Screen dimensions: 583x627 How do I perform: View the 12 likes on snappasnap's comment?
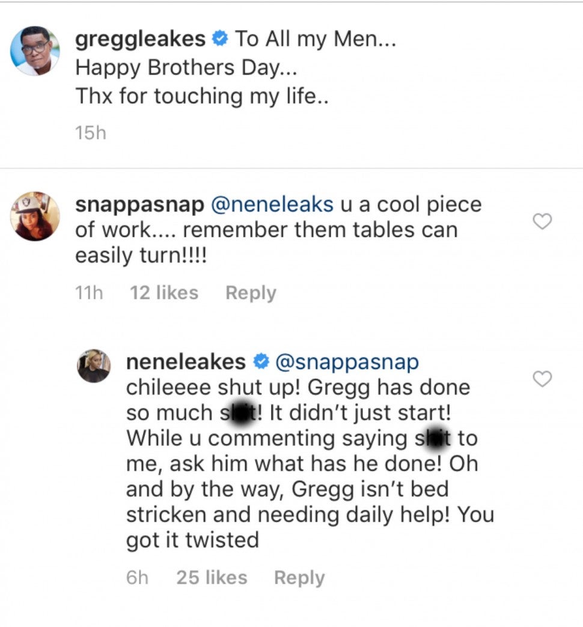[163, 293]
